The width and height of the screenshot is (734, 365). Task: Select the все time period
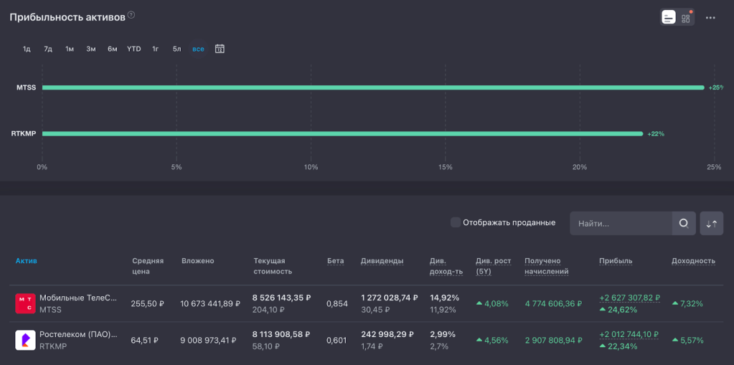(198, 49)
